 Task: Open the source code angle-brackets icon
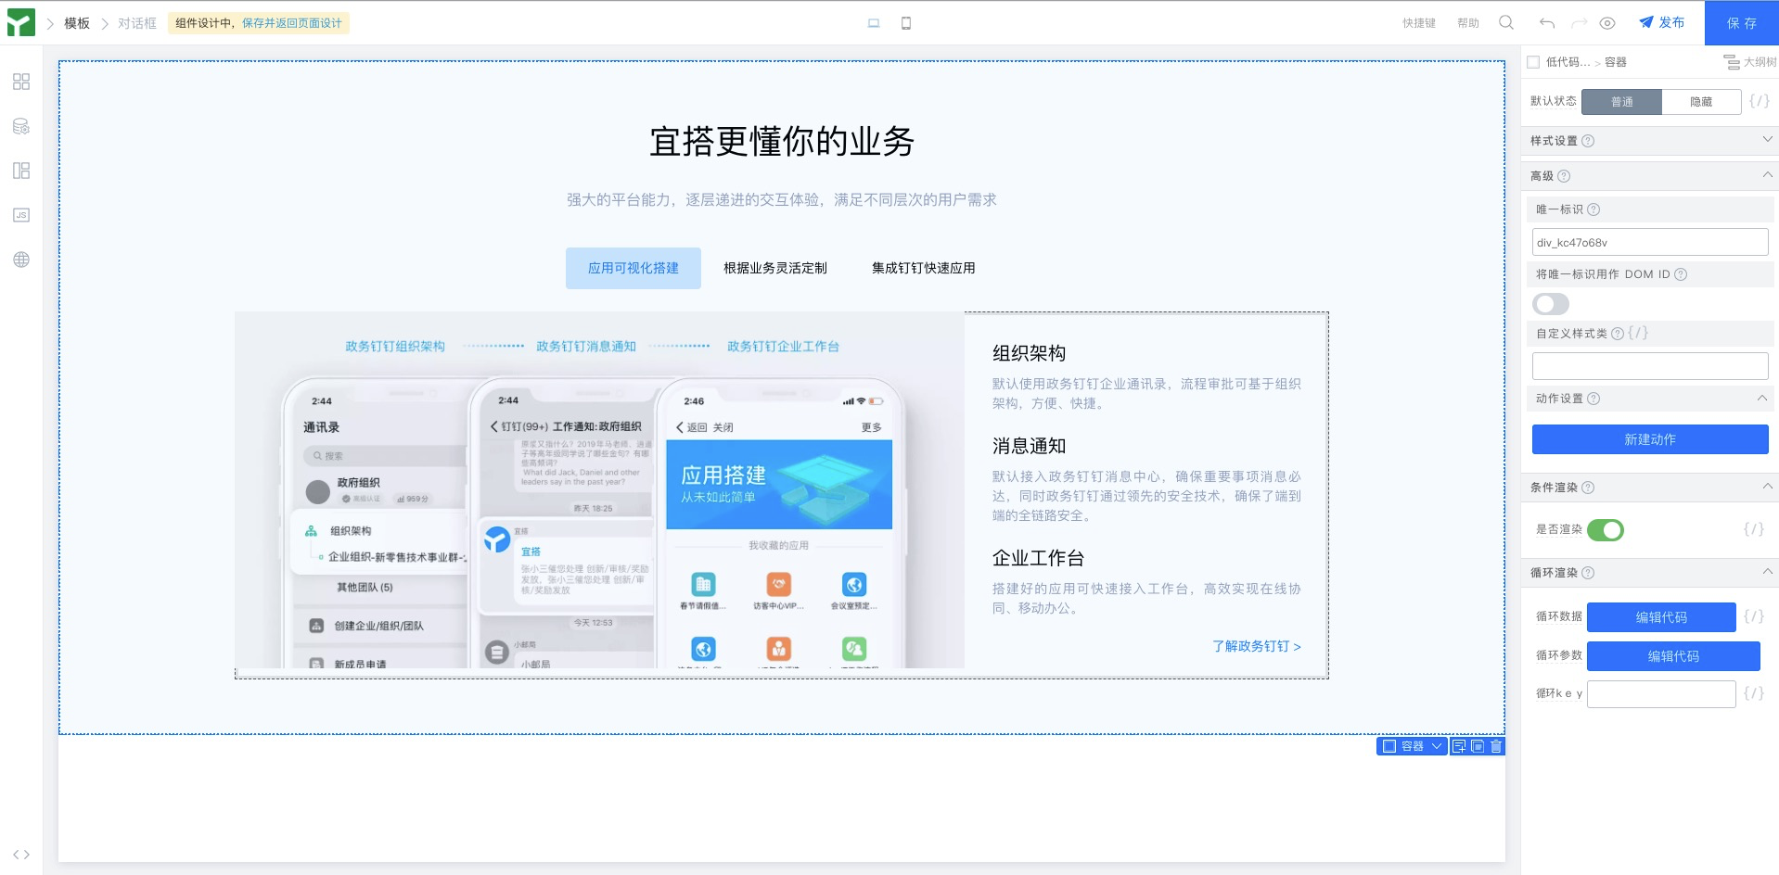tap(21, 855)
